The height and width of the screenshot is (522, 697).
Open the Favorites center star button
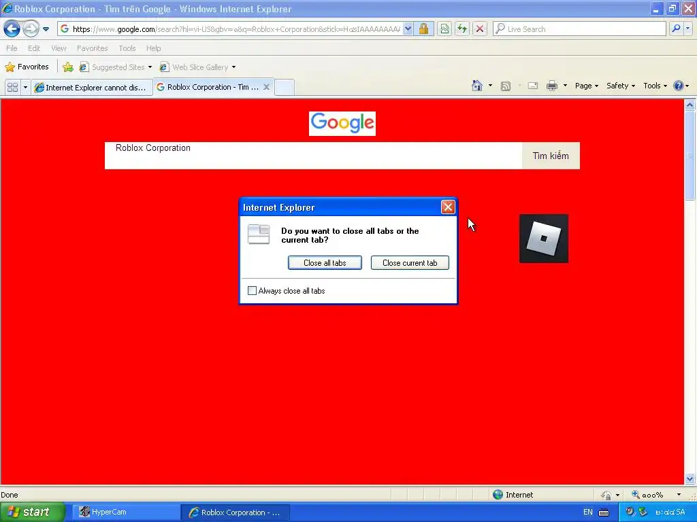[x=27, y=67]
